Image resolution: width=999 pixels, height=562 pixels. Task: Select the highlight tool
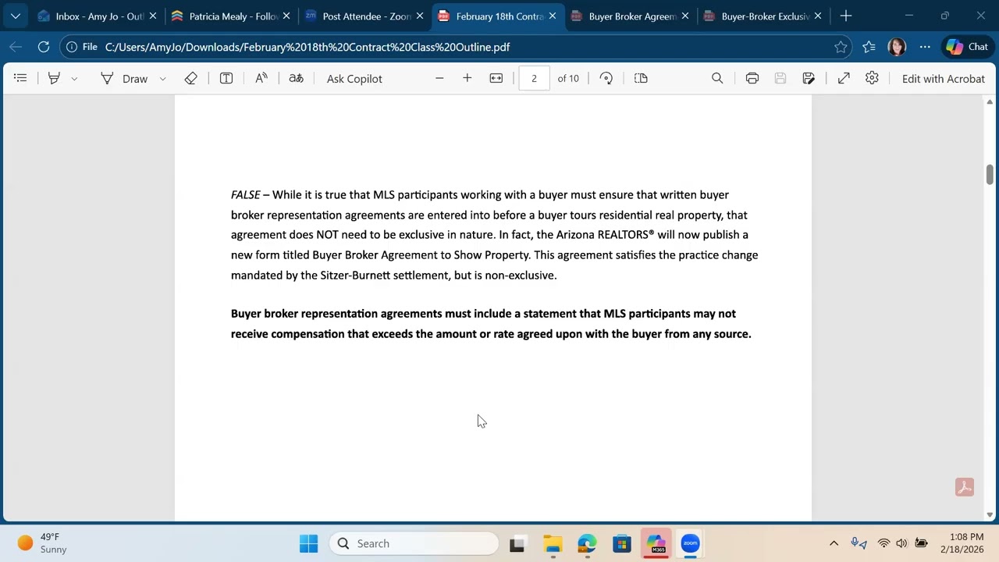click(x=54, y=78)
